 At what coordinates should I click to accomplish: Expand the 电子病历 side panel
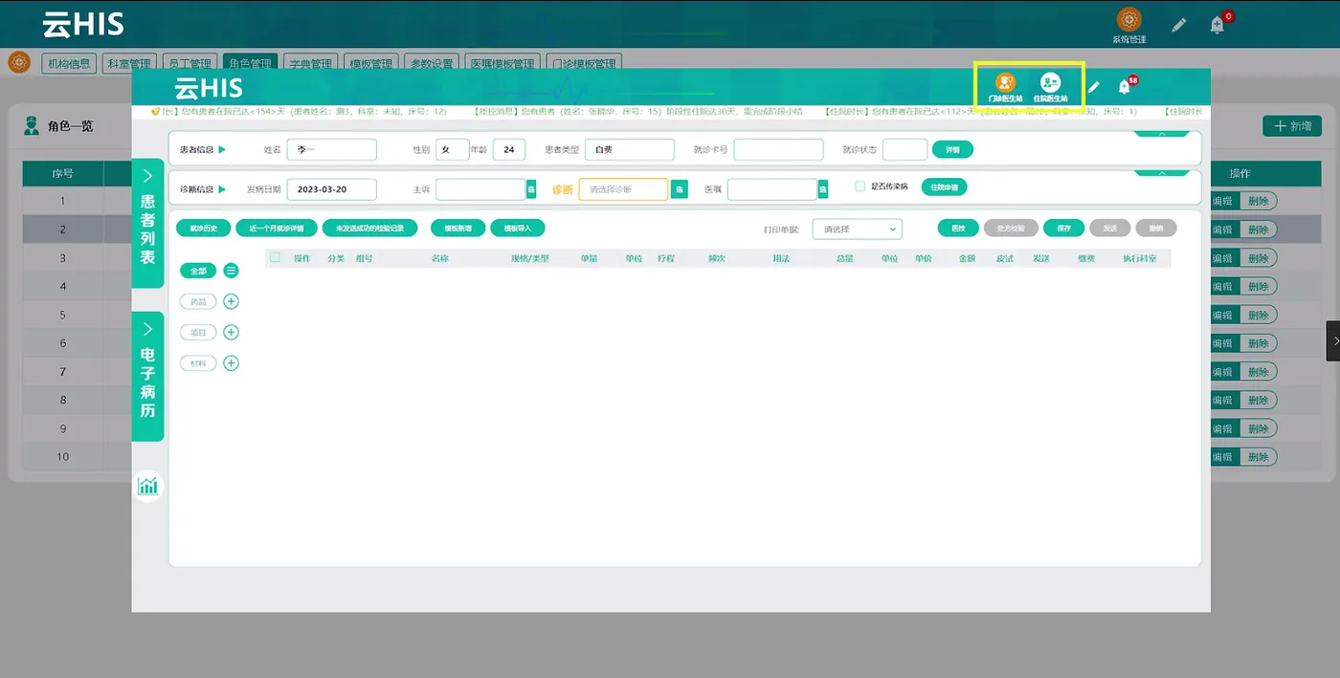coord(147,376)
